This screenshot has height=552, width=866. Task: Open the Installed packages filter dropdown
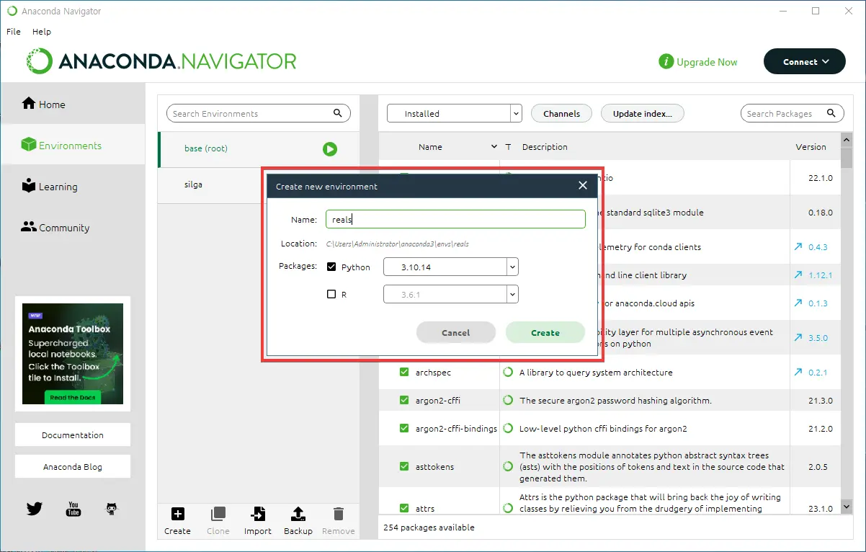(x=515, y=113)
